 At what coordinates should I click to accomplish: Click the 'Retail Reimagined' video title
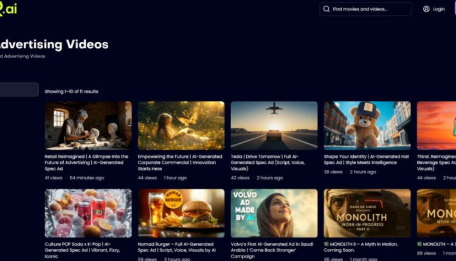click(x=86, y=163)
